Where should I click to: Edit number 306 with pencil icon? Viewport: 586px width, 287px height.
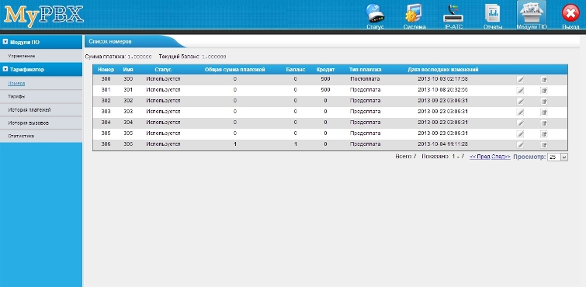pos(520,144)
